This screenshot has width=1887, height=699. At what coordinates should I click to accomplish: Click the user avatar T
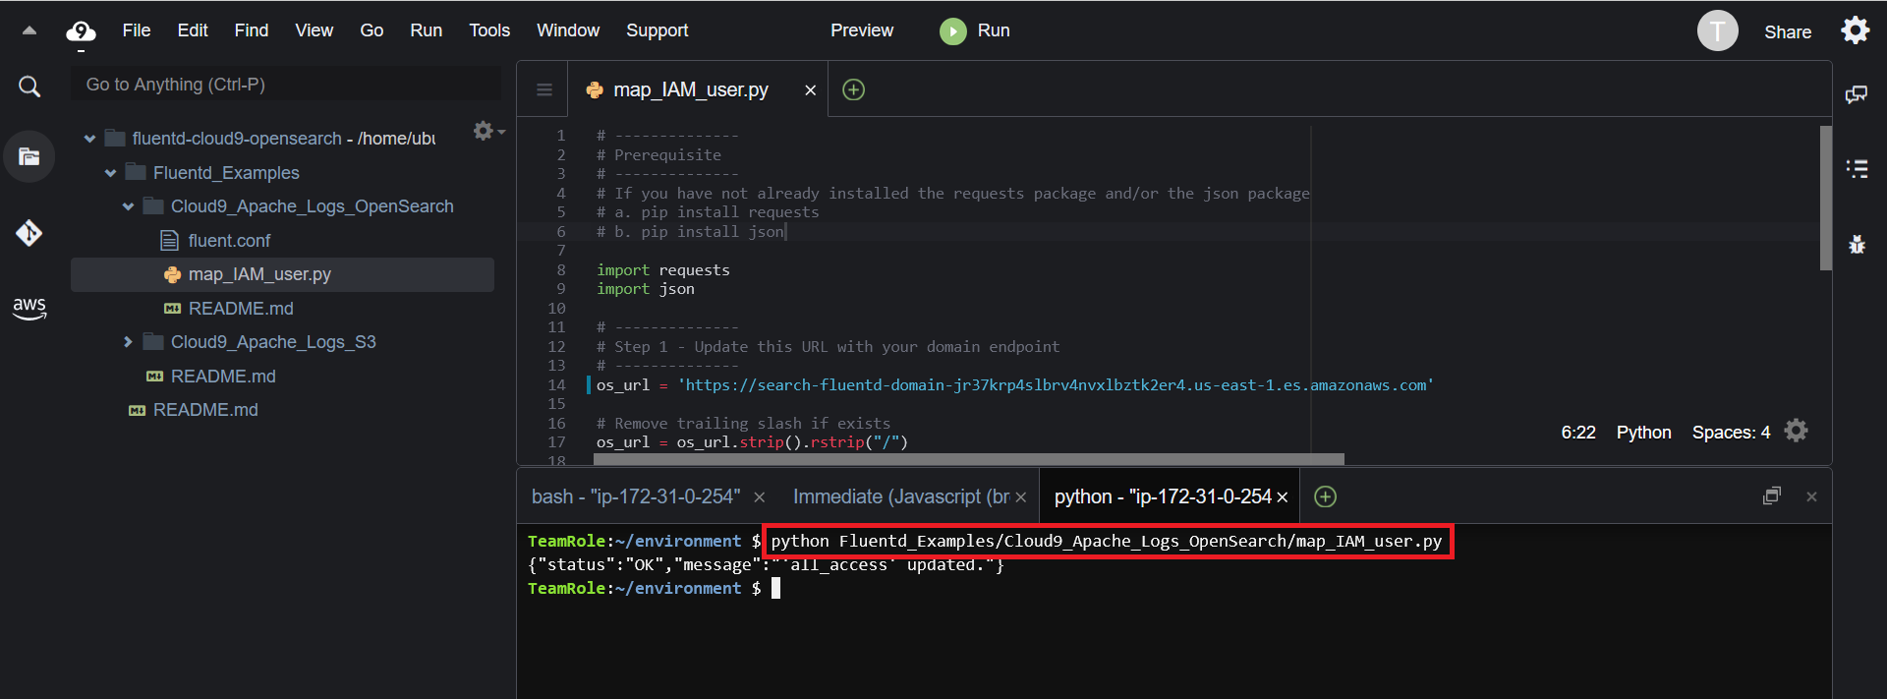point(1717,31)
